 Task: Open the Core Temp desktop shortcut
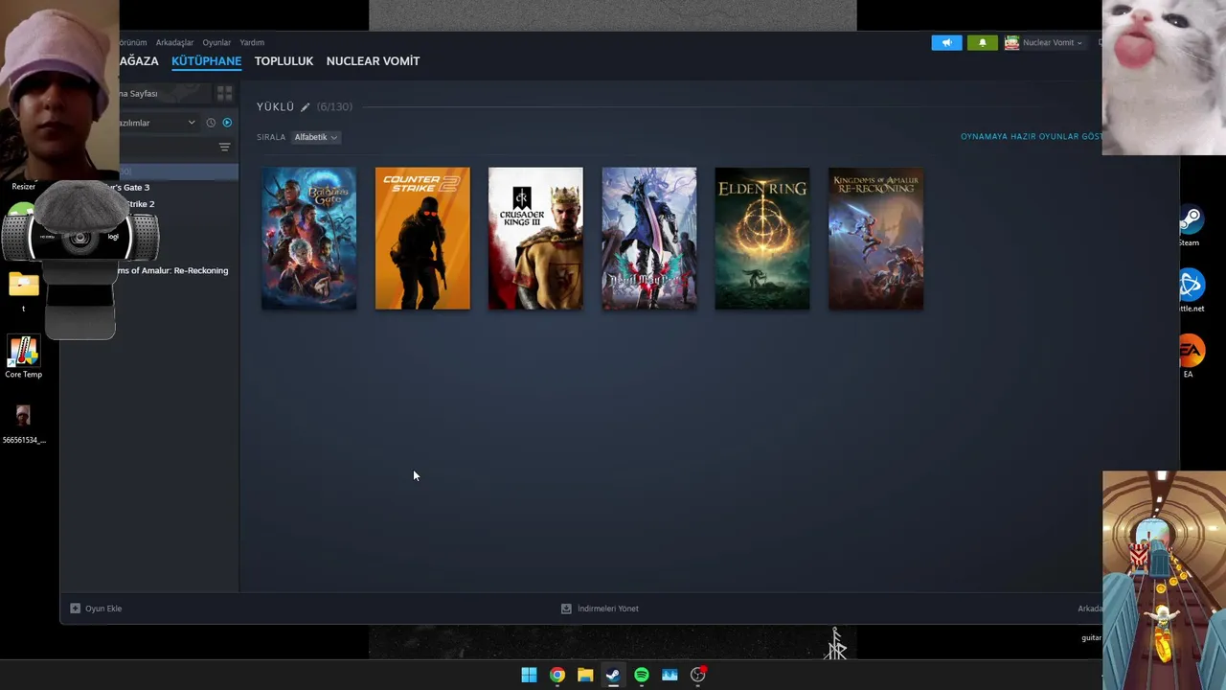23,356
